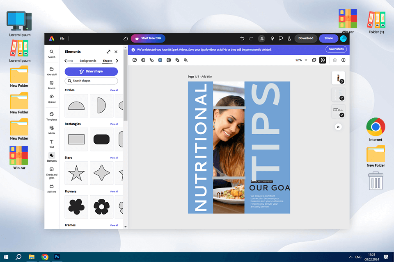Insert the black rounded rectangle shape
Screen dimensions: 394x262
(x=101, y=140)
